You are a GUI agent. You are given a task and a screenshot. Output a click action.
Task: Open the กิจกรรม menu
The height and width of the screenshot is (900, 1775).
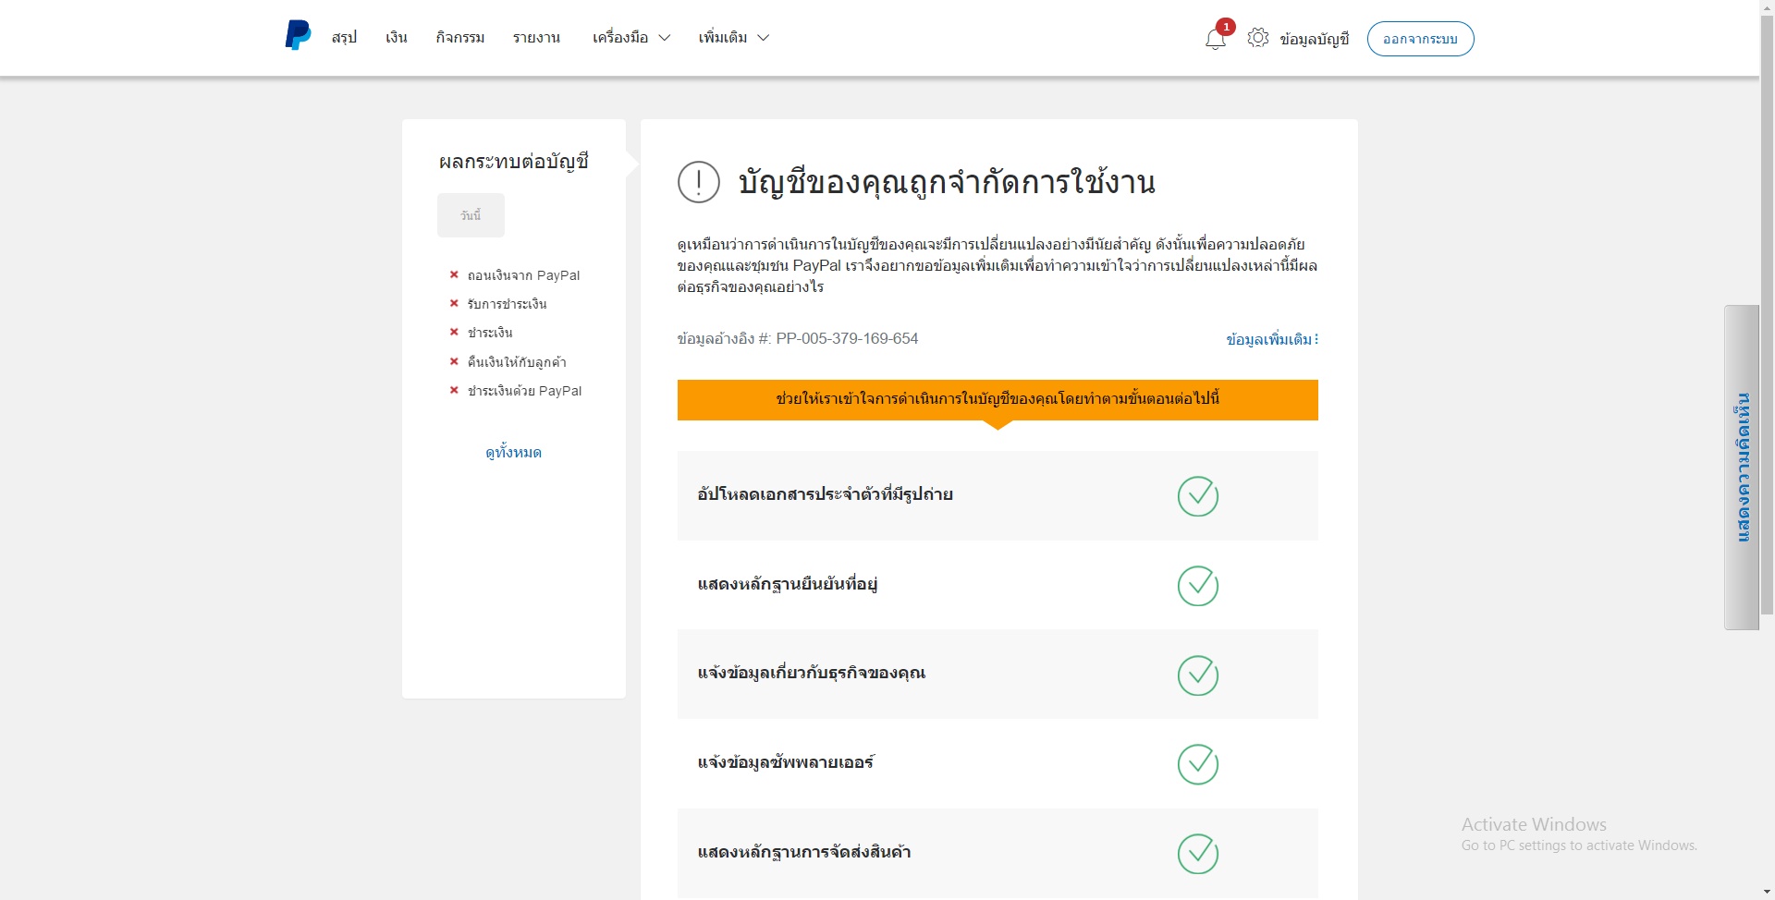click(x=460, y=38)
